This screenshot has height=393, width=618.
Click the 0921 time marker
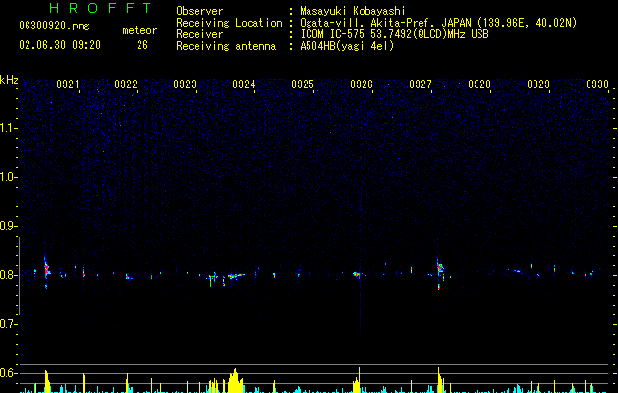click(68, 84)
